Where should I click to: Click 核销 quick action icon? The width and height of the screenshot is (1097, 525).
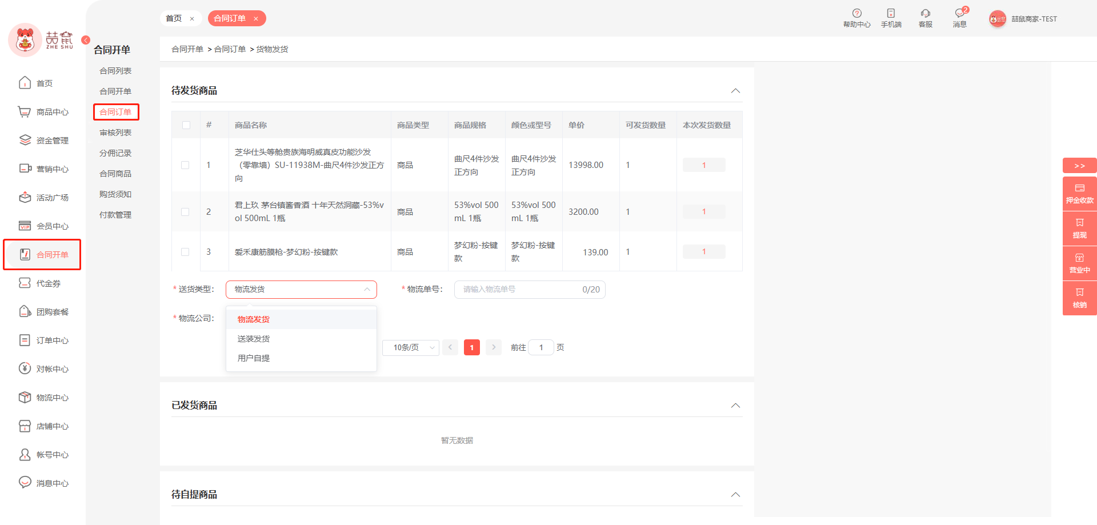[x=1080, y=292]
